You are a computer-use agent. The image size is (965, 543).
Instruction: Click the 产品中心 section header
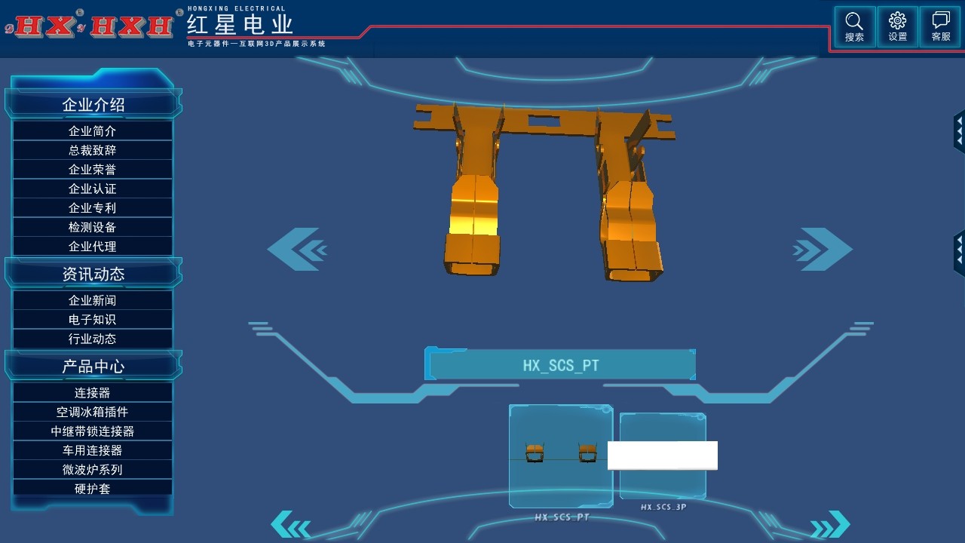point(93,367)
